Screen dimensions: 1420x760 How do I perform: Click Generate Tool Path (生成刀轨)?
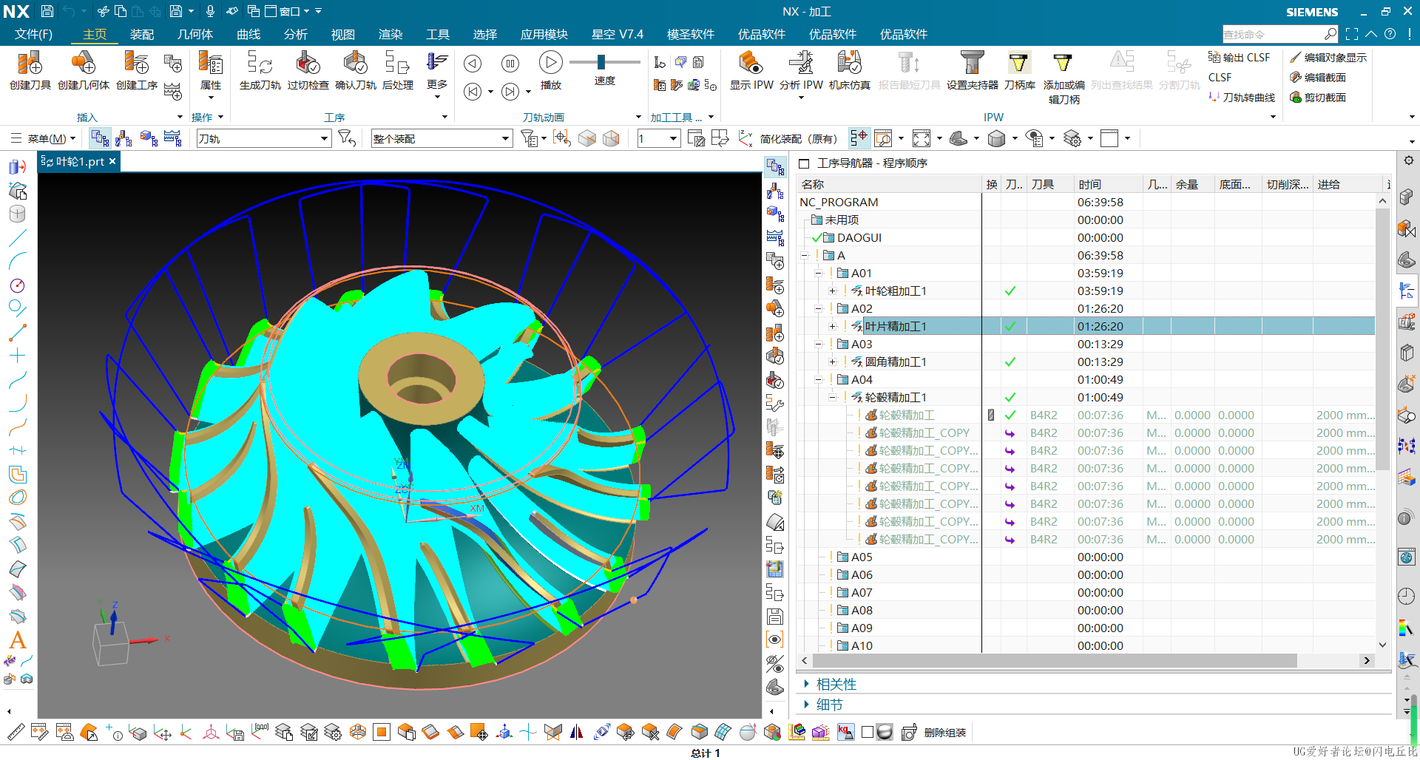260,70
